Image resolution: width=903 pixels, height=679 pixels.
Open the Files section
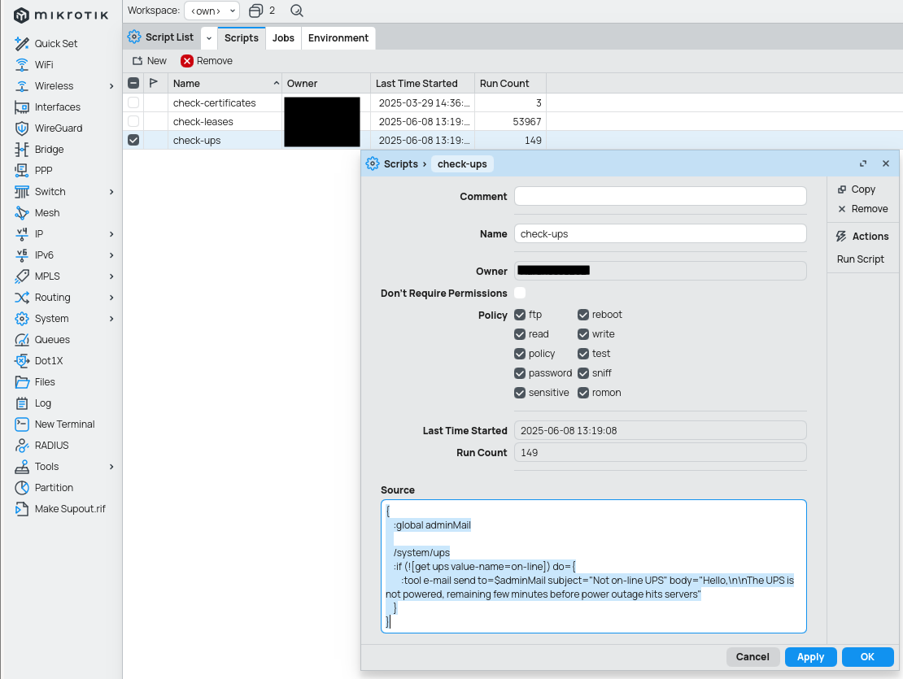(x=35, y=382)
